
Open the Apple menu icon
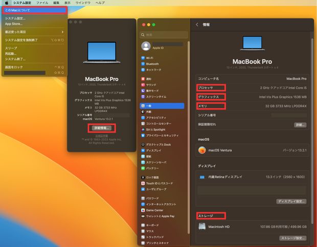(x=7, y=3)
